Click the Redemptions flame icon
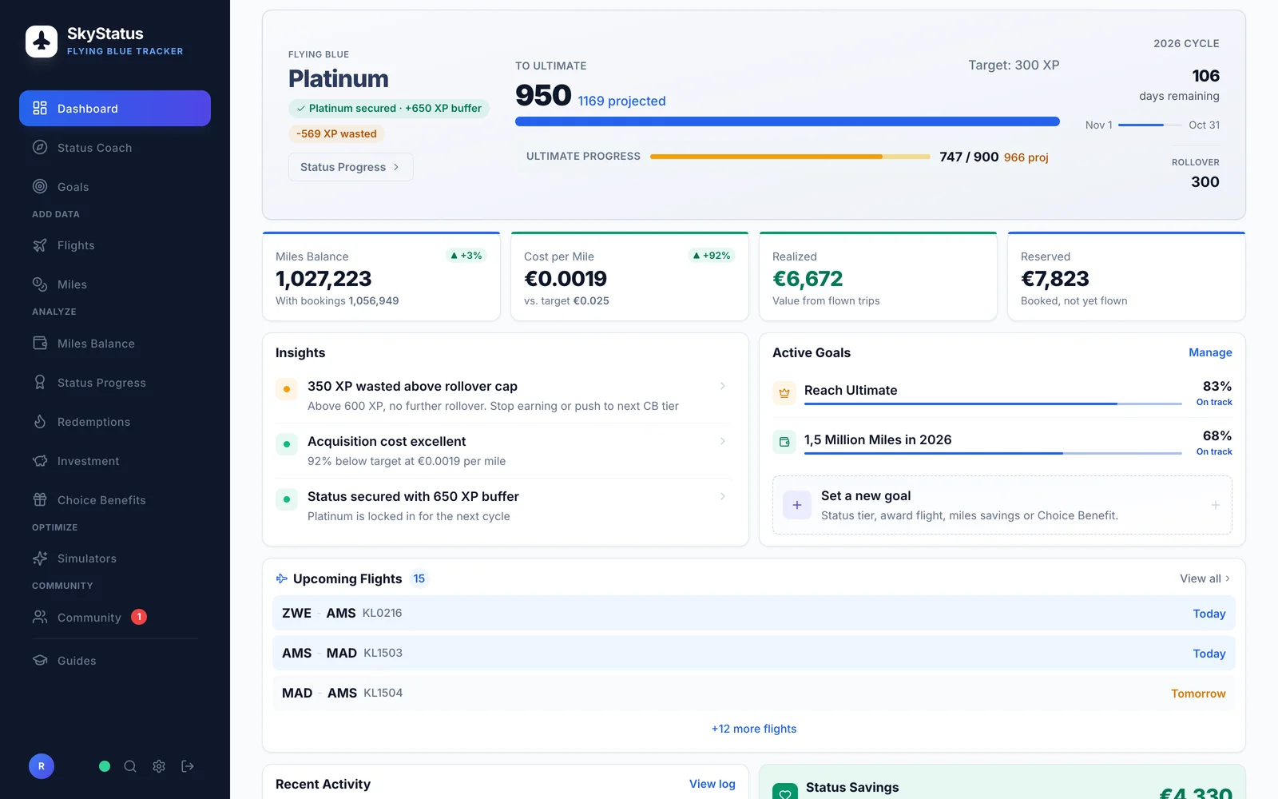The image size is (1278, 799). (x=40, y=422)
